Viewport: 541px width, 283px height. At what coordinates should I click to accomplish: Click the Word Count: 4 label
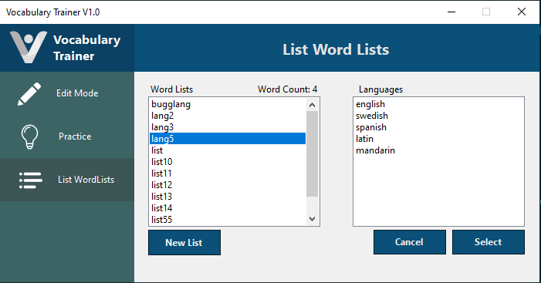(x=287, y=89)
